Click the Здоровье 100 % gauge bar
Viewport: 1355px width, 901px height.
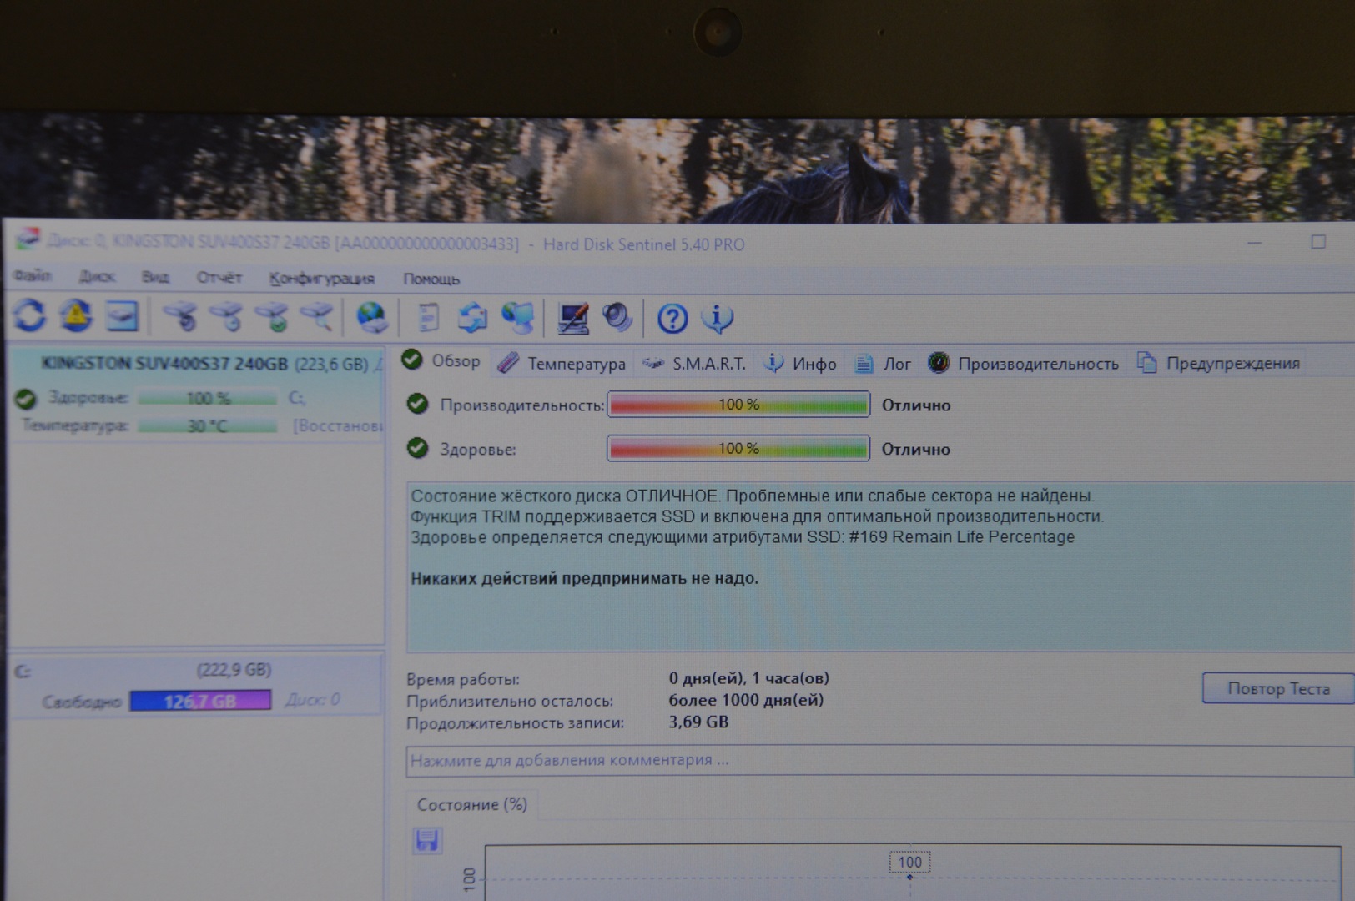click(x=738, y=449)
